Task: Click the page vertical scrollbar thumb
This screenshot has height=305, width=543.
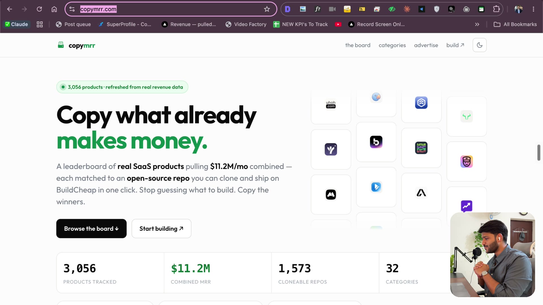Action: click(539, 152)
